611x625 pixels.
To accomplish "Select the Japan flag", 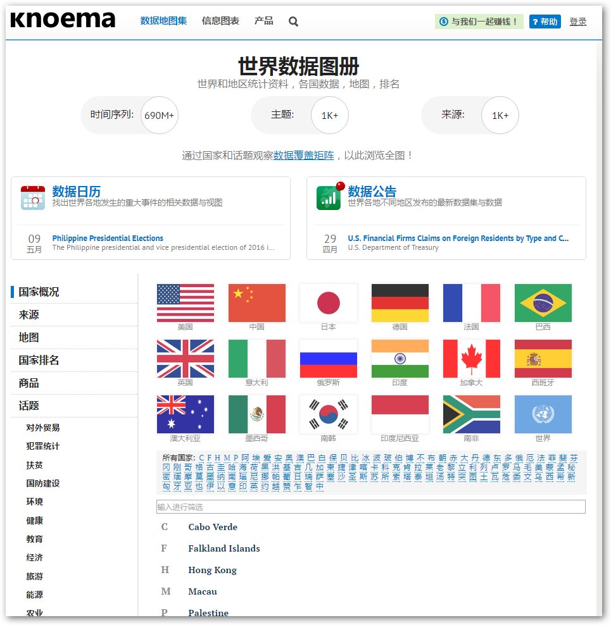I will (328, 303).
